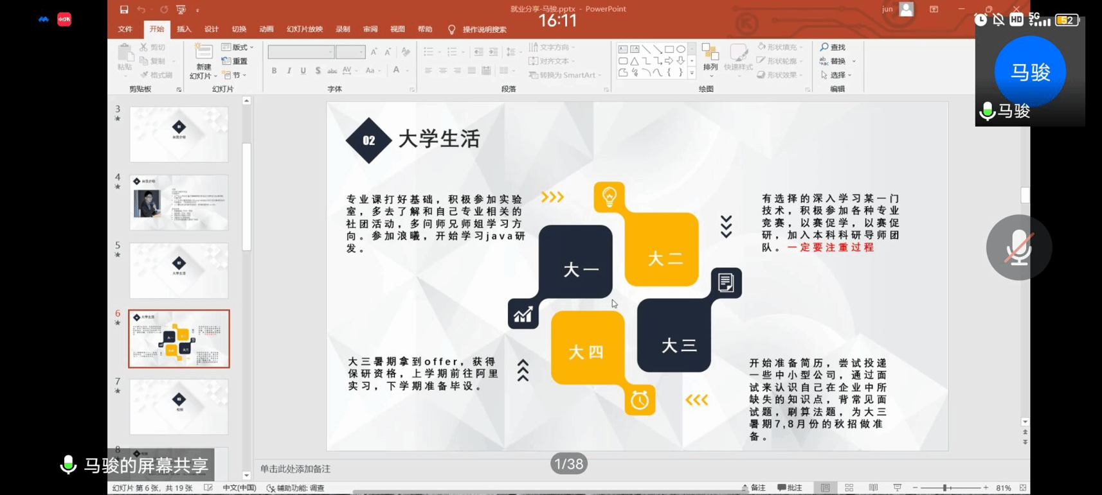The height and width of the screenshot is (495, 1102).
Task: Open the Select (选择) dropdown
Action: [x=837, y=75]
